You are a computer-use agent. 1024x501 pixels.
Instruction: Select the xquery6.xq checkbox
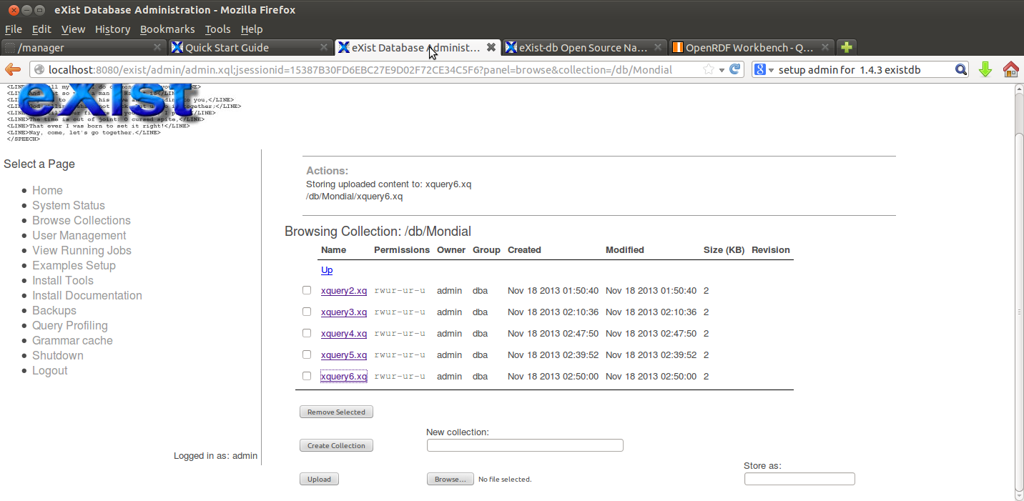pos(307,376)
